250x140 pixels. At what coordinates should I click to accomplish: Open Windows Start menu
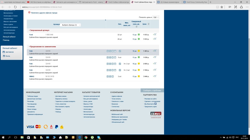tap(3, 137)
